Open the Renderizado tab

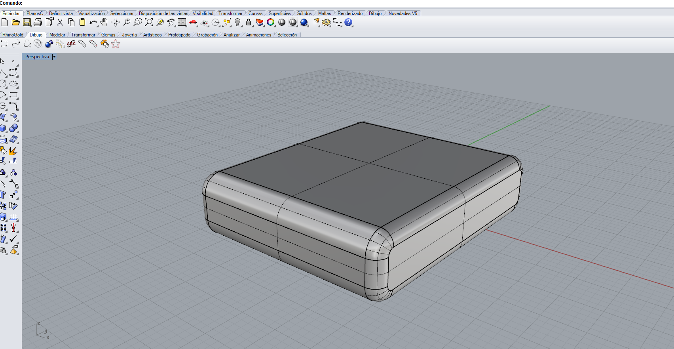(x=350, y=13)
